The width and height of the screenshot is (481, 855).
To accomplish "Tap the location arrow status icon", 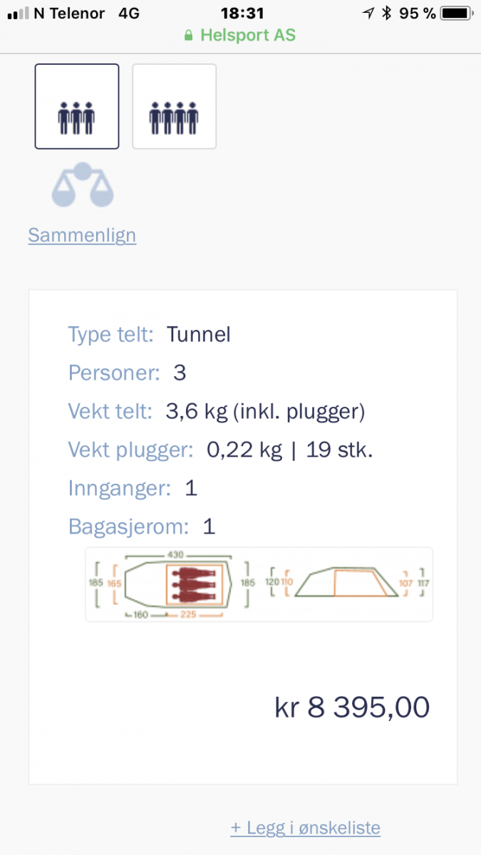I will tap(368, 13).
